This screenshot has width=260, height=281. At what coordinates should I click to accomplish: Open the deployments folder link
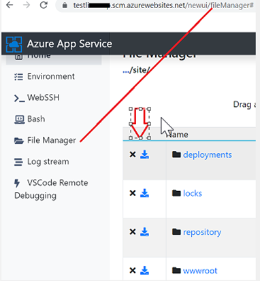pyautogui.click(x=208, y=155)
